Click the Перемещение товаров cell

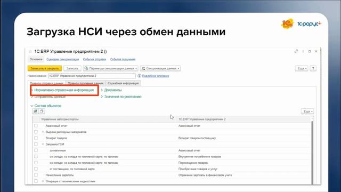coord(193,163)
